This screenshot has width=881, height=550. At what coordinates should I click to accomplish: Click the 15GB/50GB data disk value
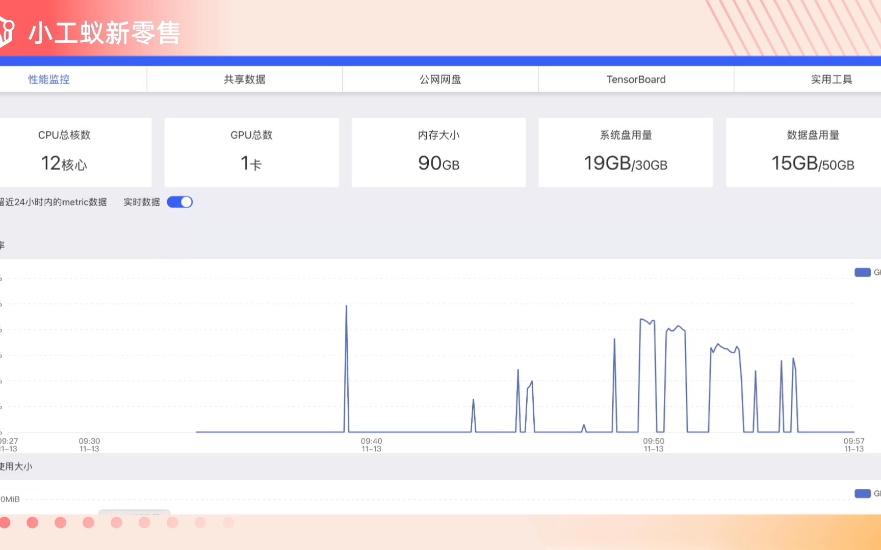pos(813,163)
